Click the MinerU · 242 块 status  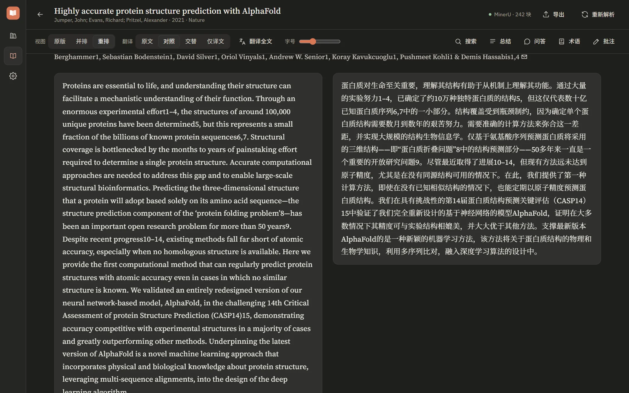[510, 14]
